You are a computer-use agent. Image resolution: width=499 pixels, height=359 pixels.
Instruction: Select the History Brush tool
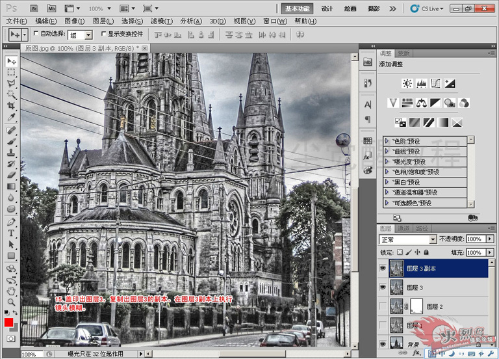tap(12, 164)
